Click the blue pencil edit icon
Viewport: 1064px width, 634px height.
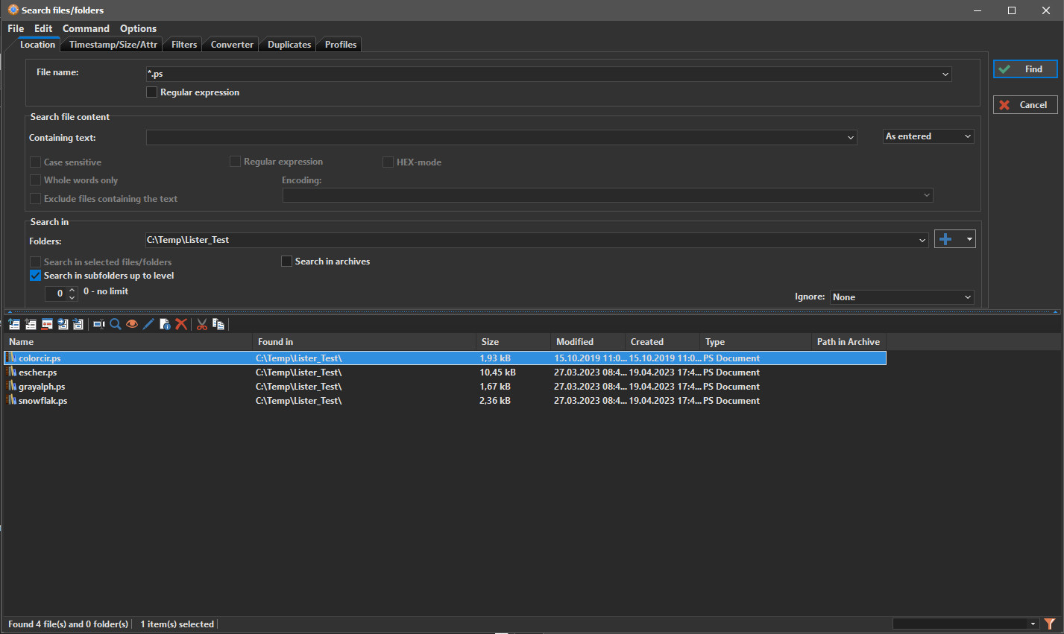(x=148, y=324)
